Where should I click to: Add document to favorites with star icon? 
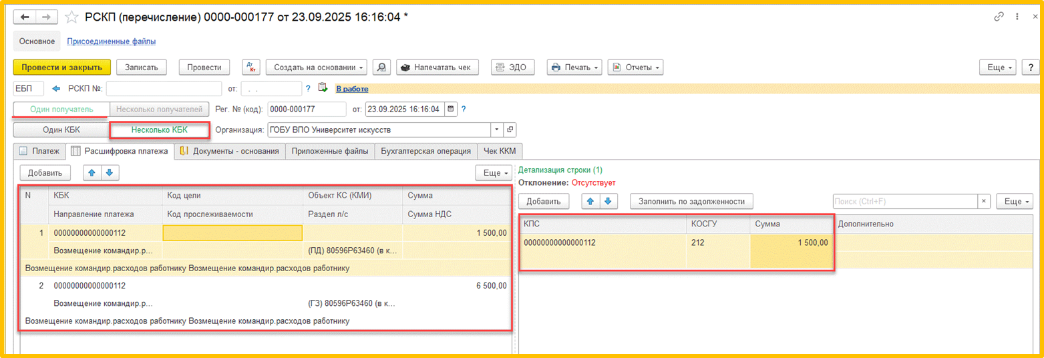pos(71,17)
